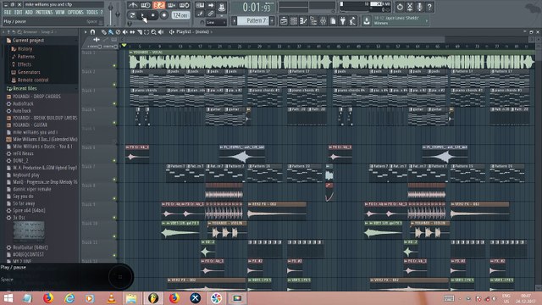
Task: Click the play/pause transport button
Action: pos(142,15)
